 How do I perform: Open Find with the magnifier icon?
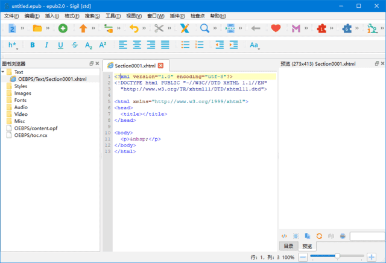(204, 28)
